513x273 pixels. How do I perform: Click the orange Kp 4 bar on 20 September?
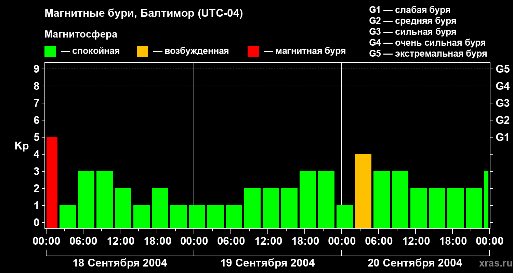tap(363, 191)
